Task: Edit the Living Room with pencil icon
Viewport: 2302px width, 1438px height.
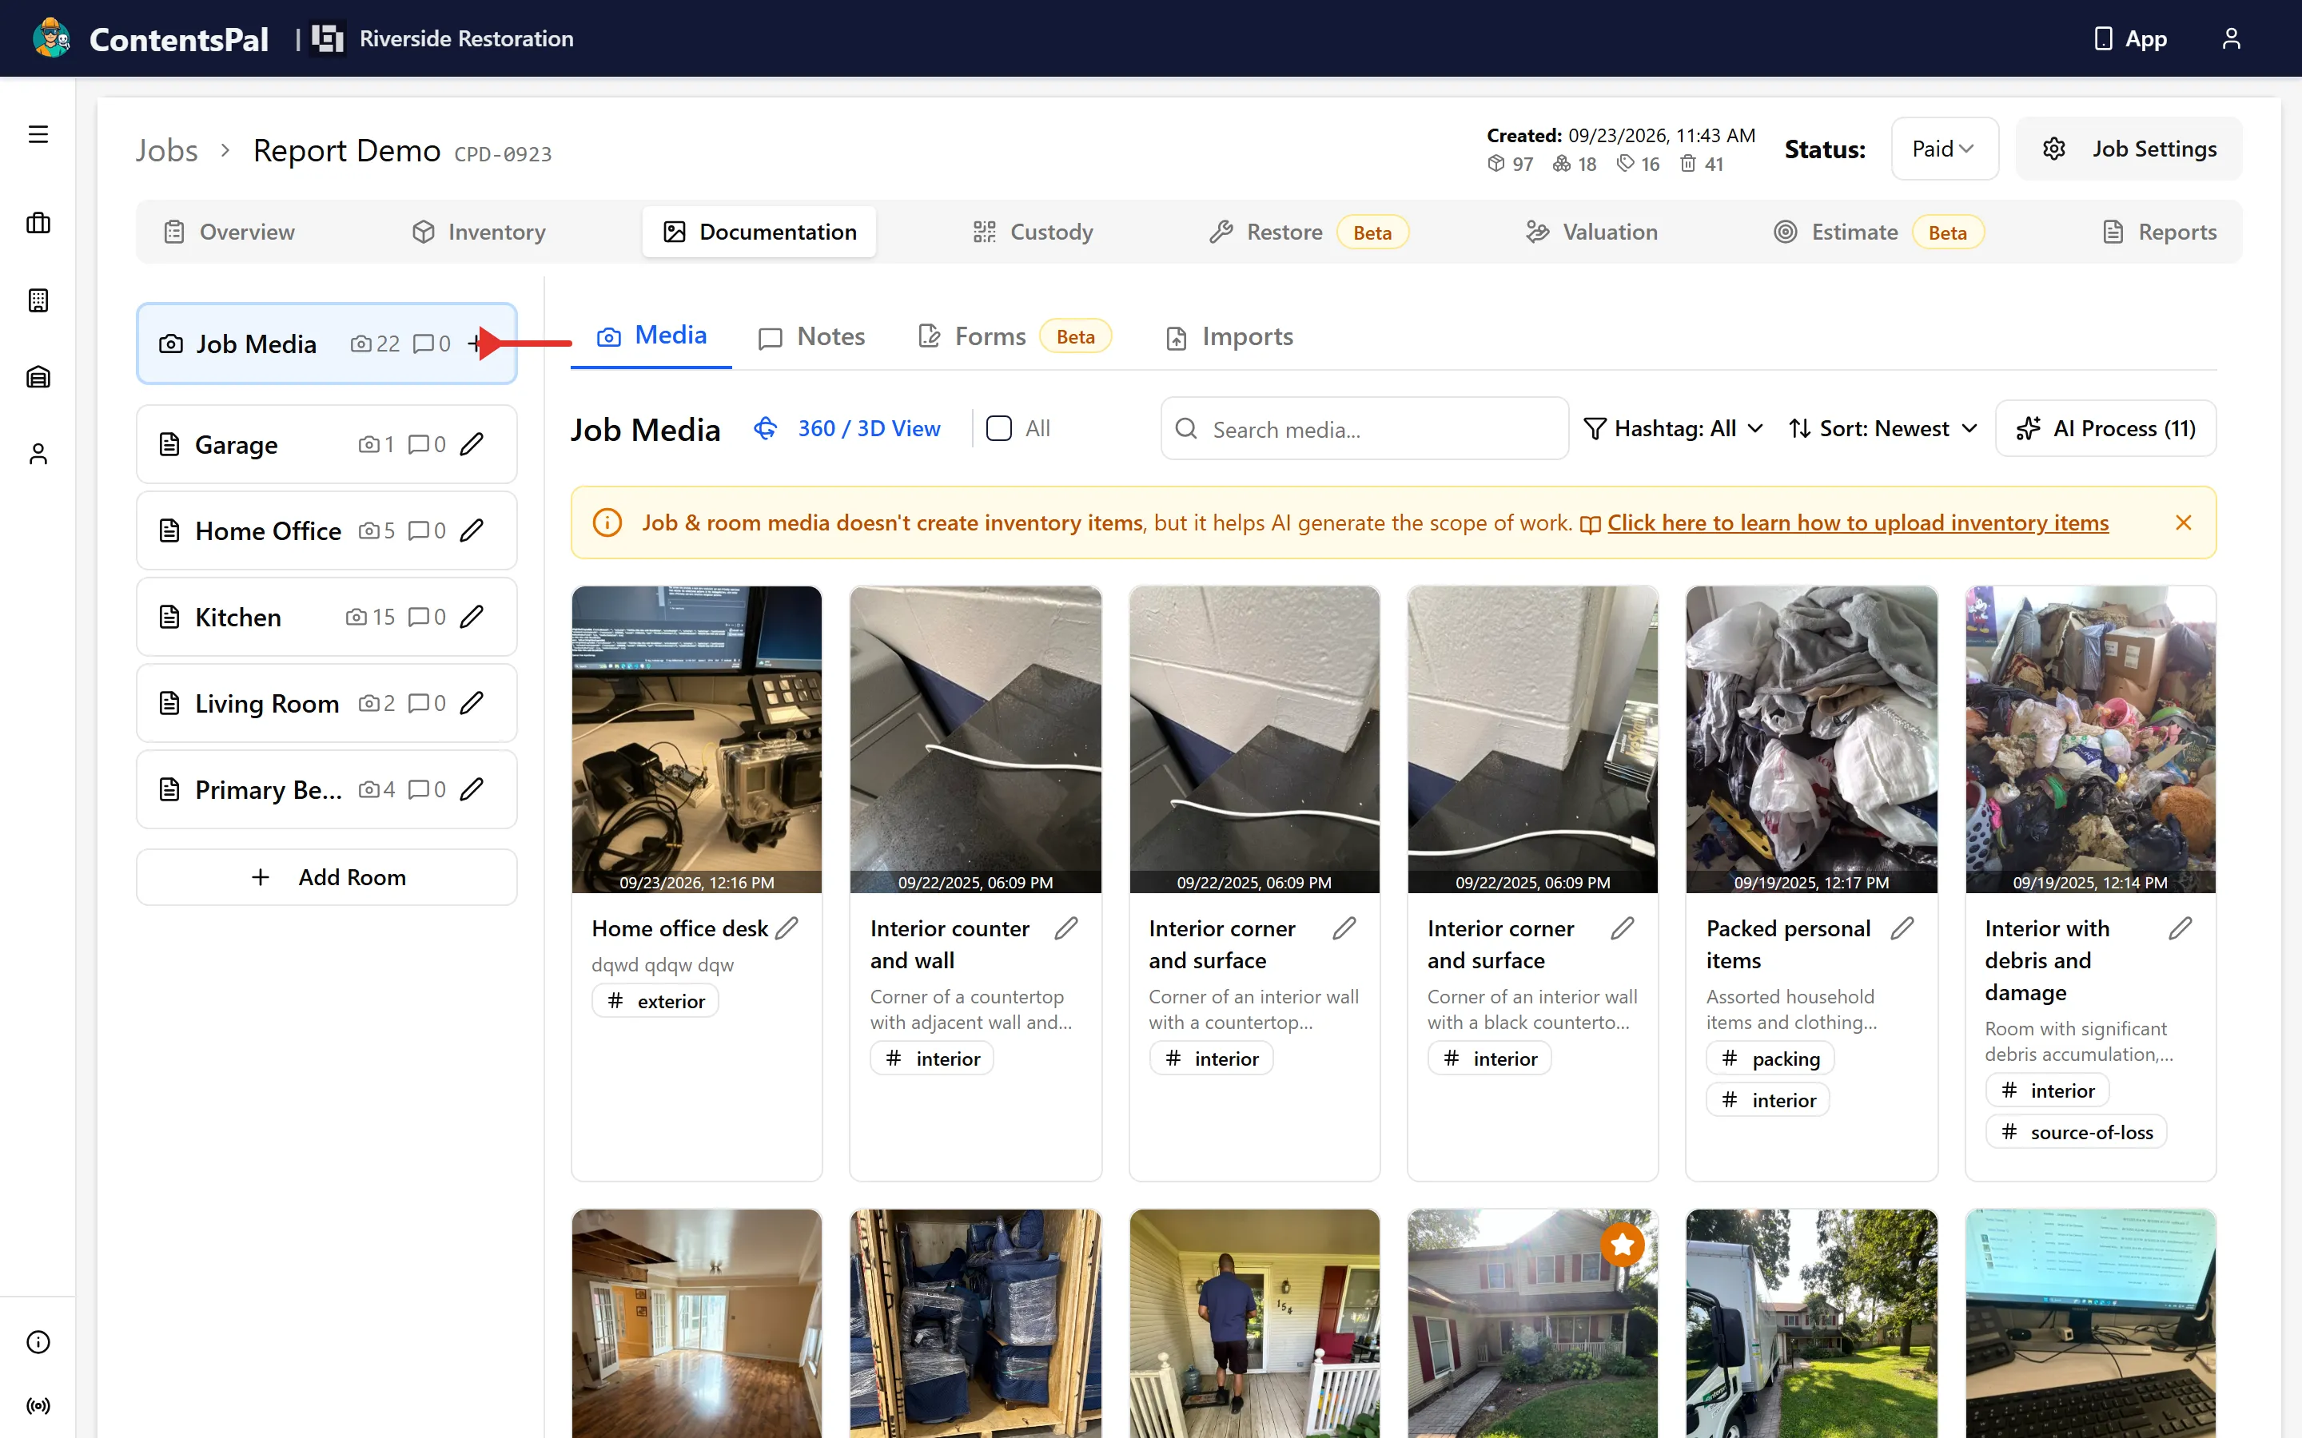Action: 472,703
